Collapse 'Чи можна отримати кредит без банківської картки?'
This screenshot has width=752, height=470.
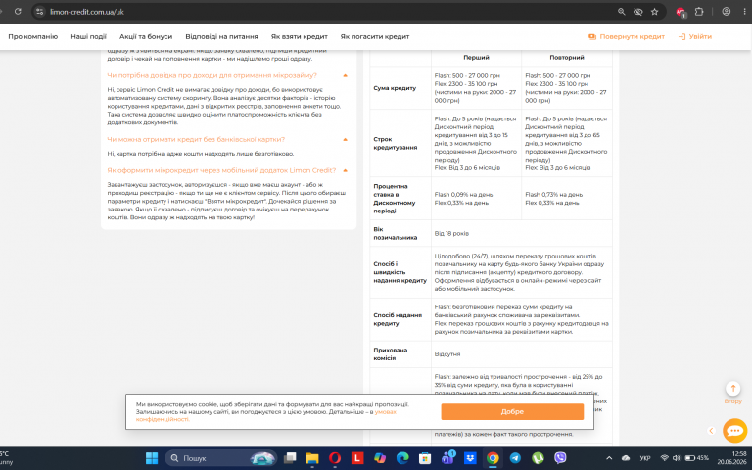[196, 139]
